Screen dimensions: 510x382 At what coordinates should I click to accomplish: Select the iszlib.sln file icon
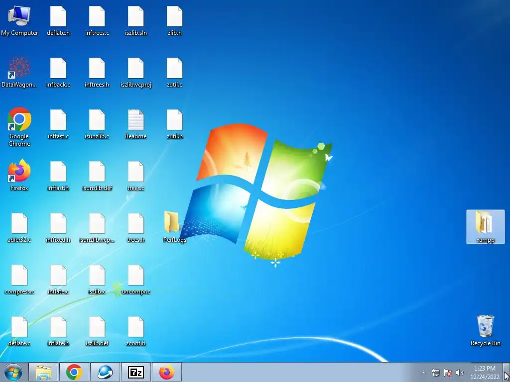pos(135,20)
